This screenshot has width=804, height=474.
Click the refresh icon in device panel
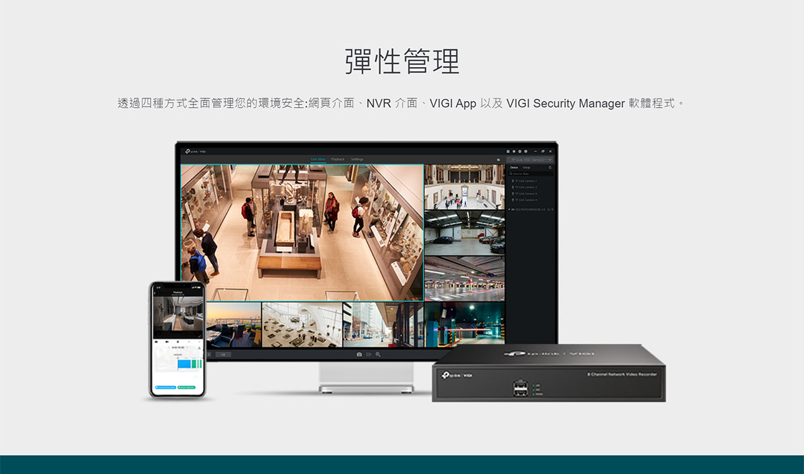pos(550,167)
